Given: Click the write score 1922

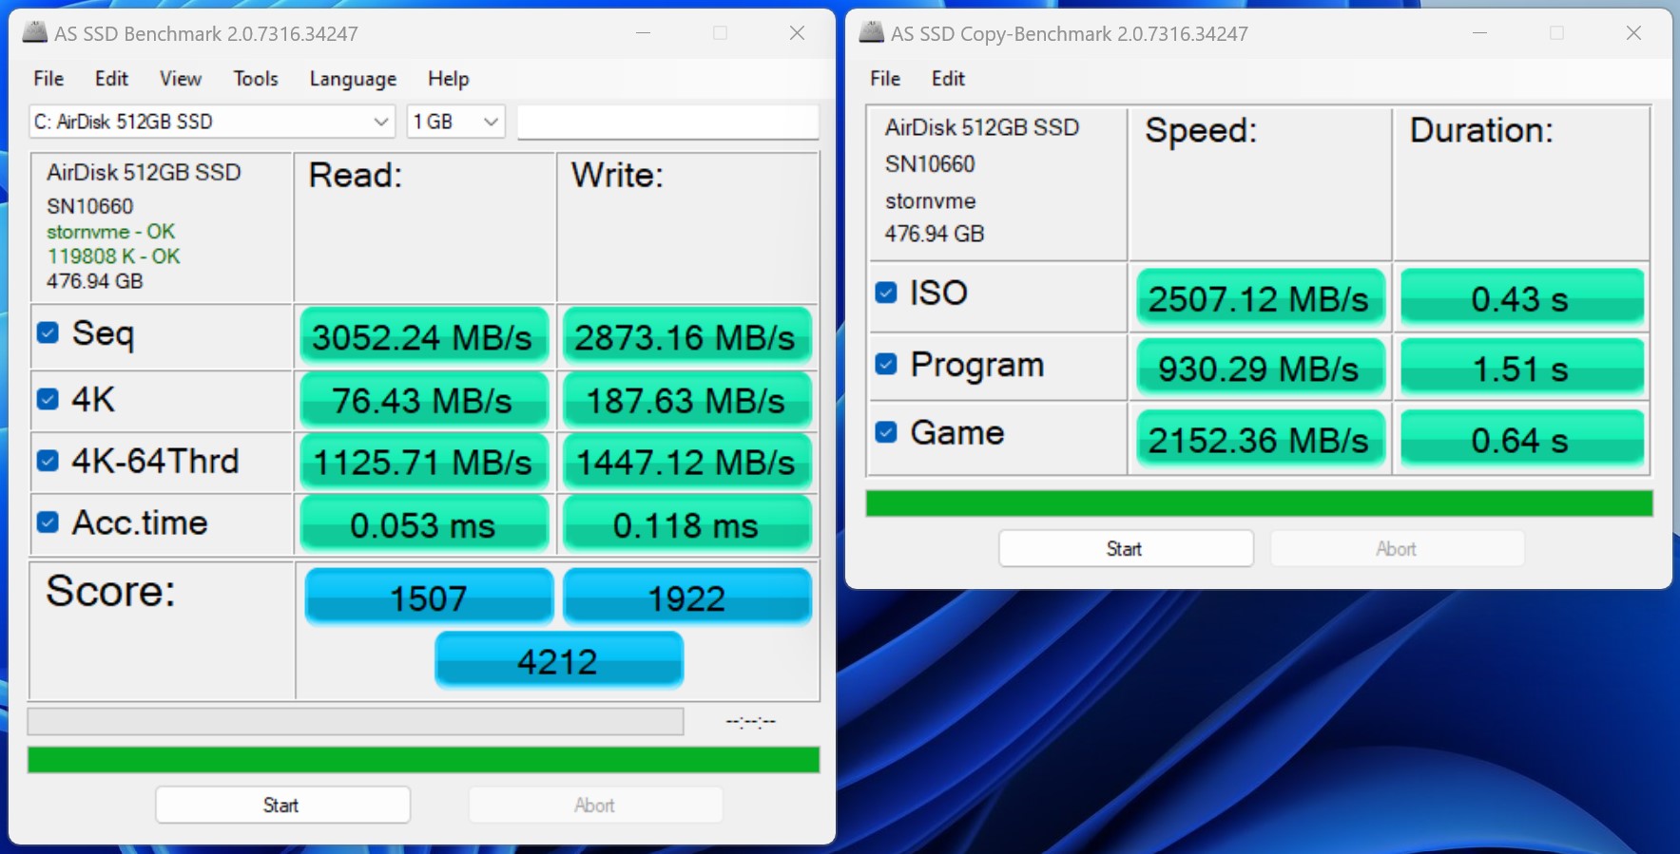Looking at the screenshot, I should (x=686, y=598).
